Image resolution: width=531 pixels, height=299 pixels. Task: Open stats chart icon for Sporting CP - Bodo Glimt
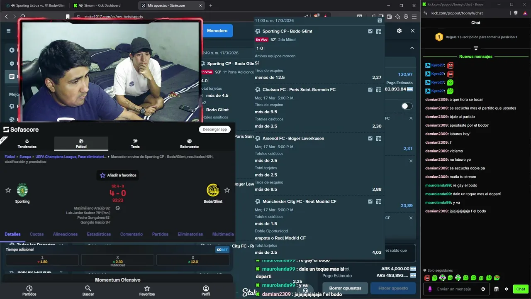pos(370,31)
